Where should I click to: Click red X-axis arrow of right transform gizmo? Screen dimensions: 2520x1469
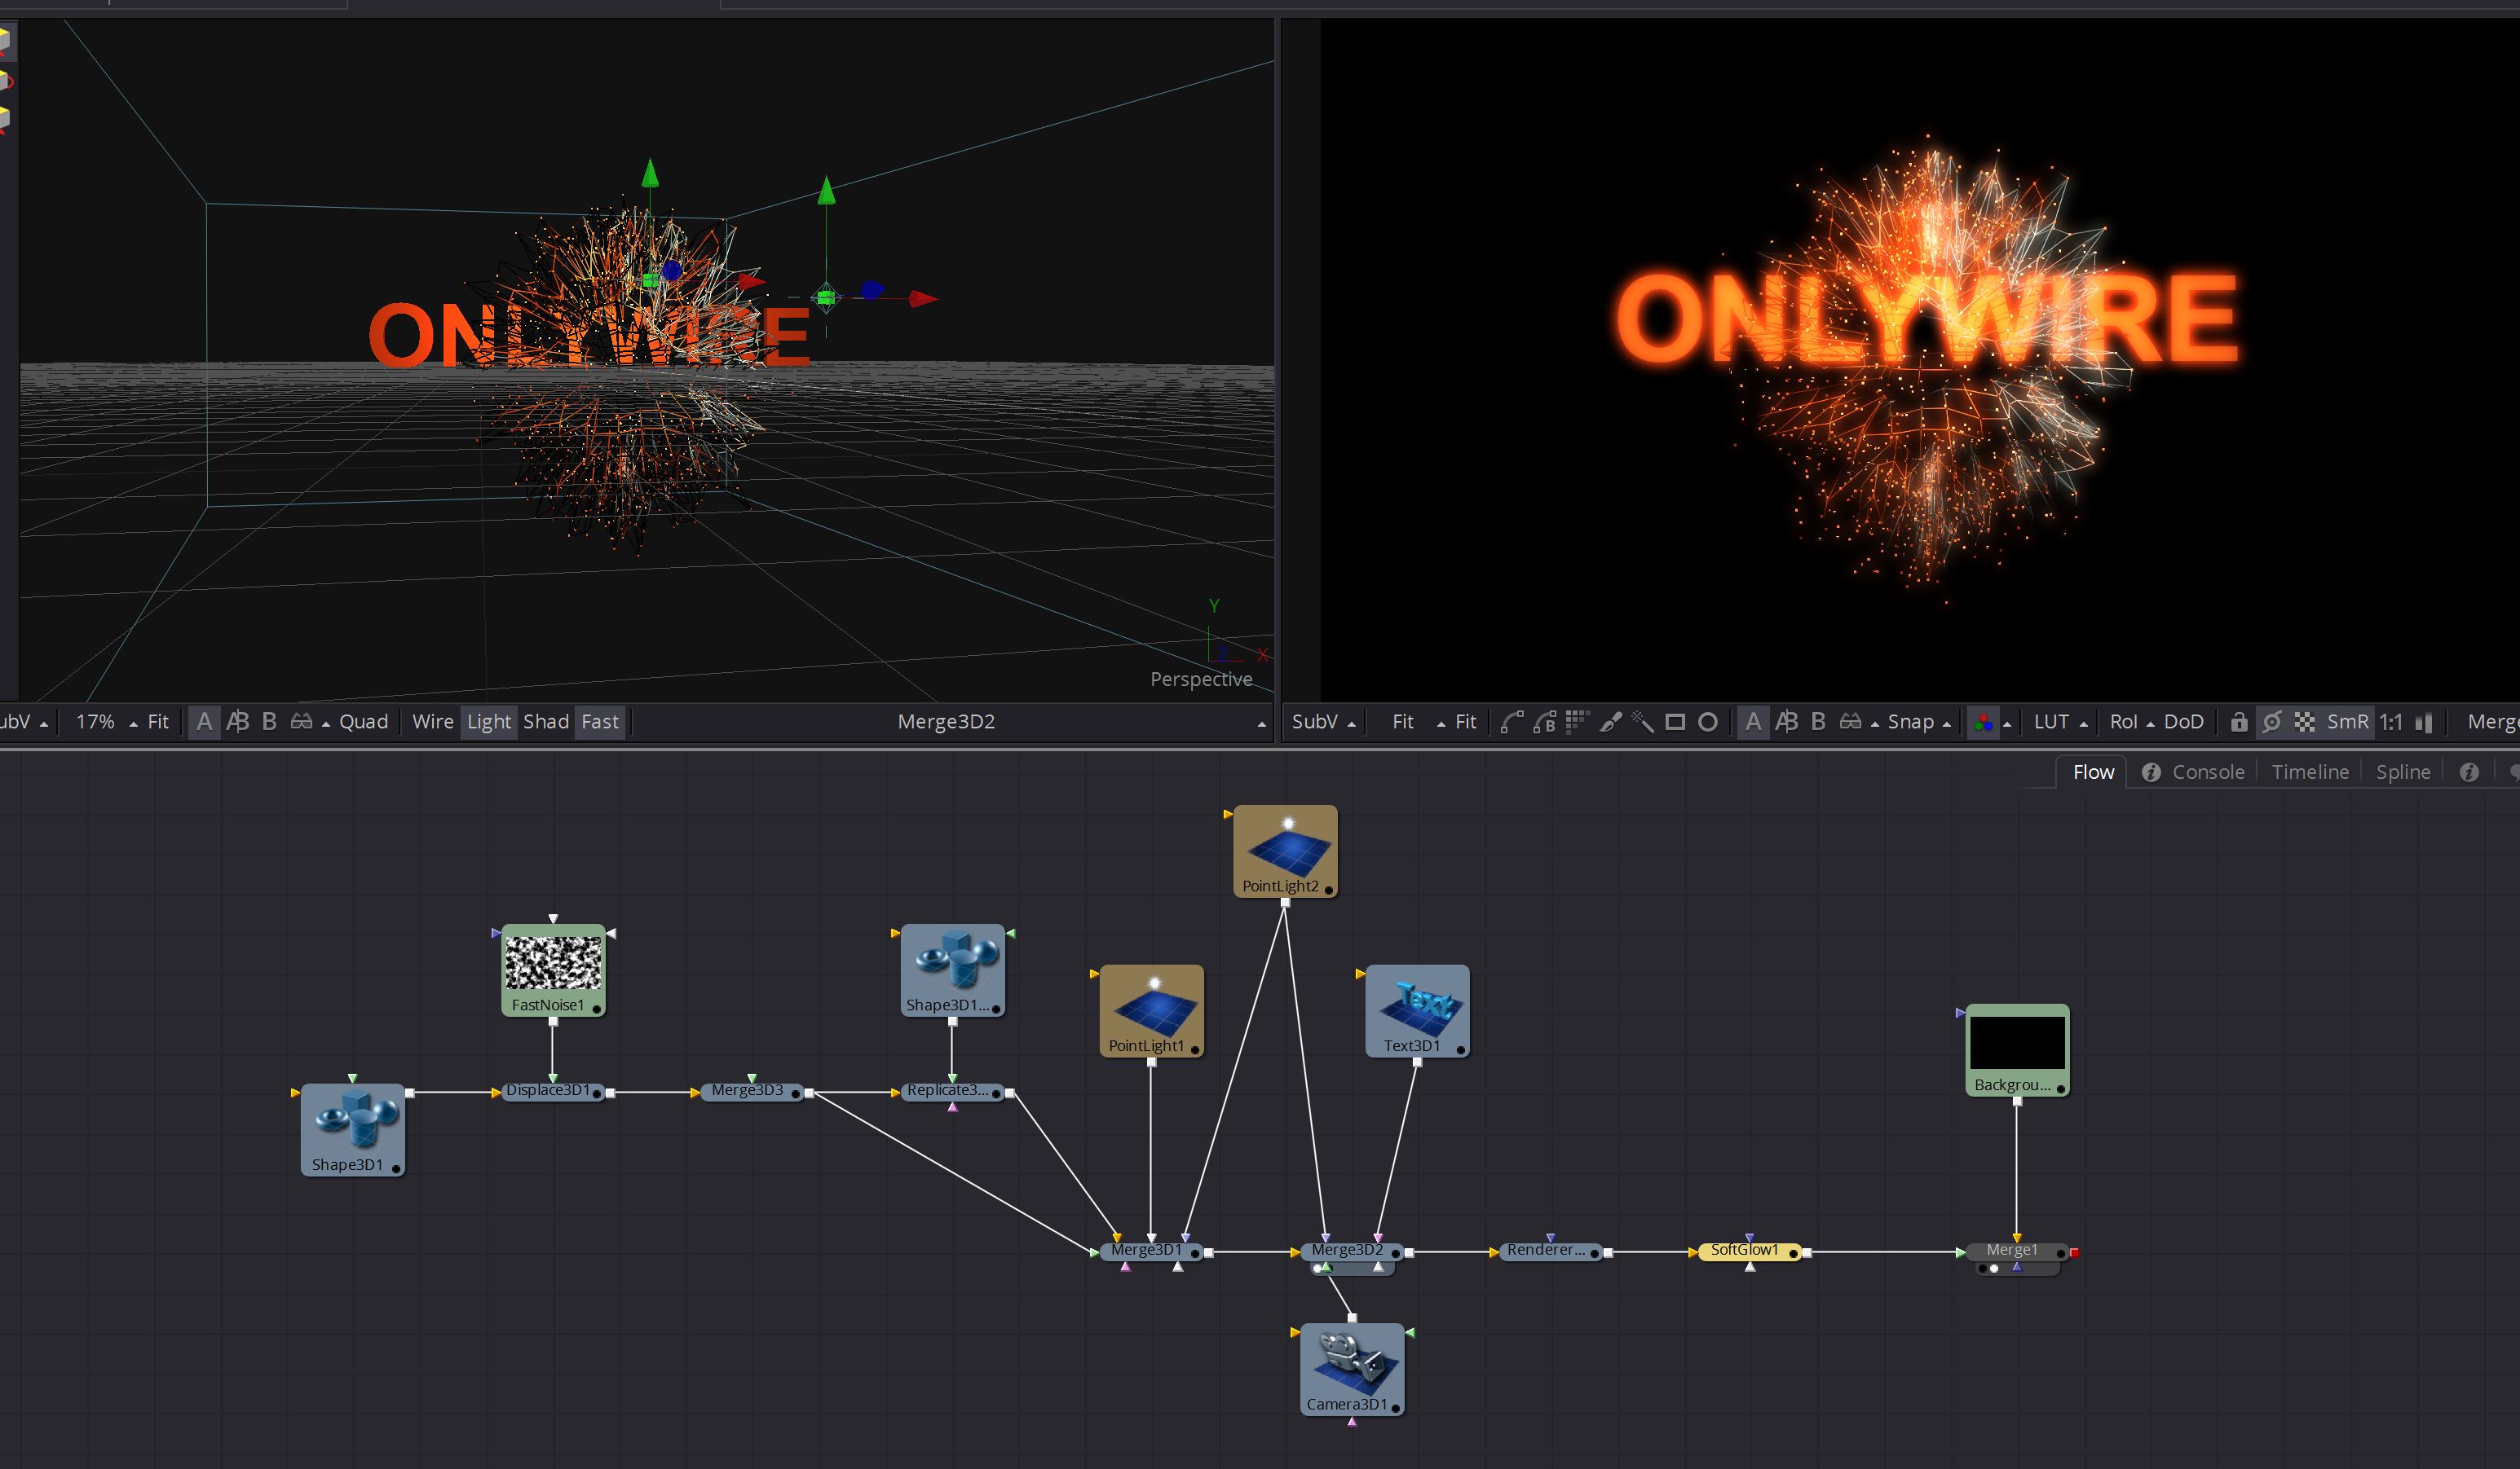pyautogui.click(x=924, y=298)
